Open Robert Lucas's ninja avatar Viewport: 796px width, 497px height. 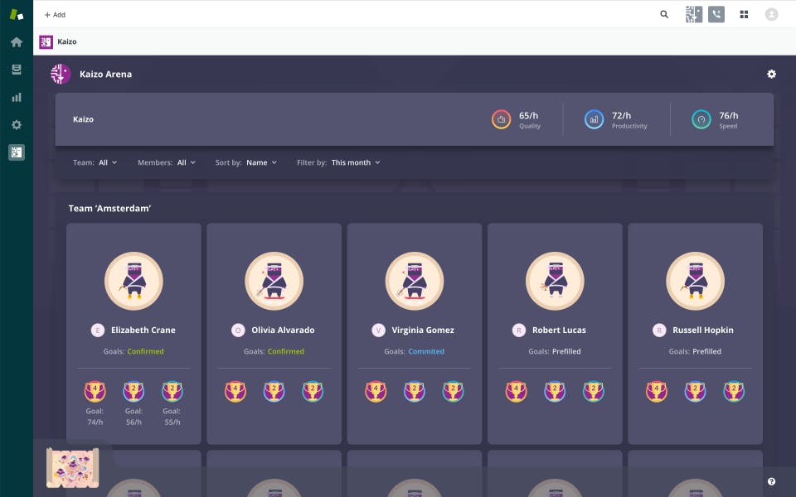pyautogui.click(x=555, y=281)
